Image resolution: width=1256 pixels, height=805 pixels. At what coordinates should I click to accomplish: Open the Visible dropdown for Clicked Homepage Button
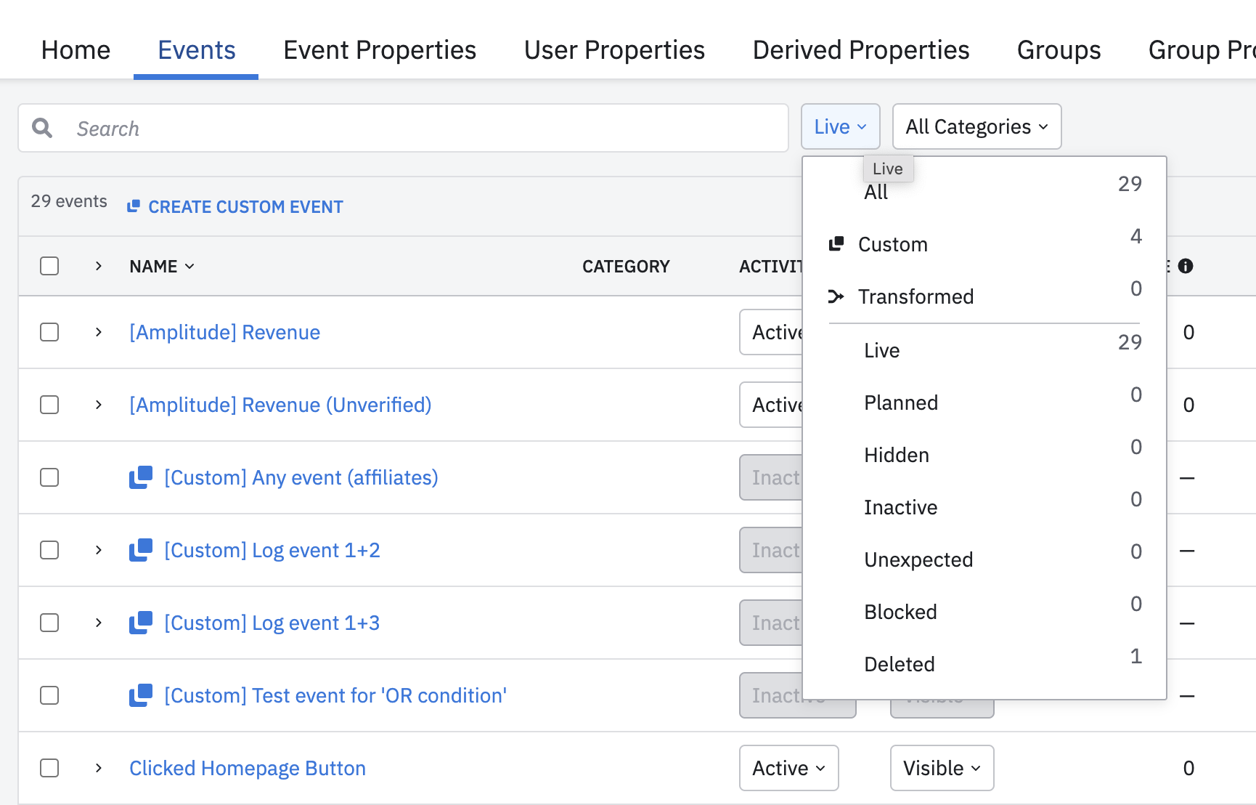tap(942, 768)
